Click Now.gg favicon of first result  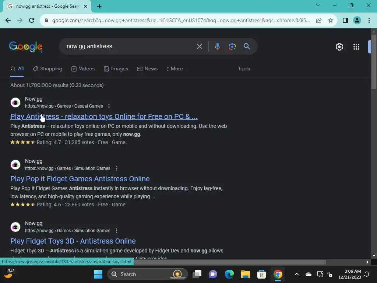tap(15, 102)
